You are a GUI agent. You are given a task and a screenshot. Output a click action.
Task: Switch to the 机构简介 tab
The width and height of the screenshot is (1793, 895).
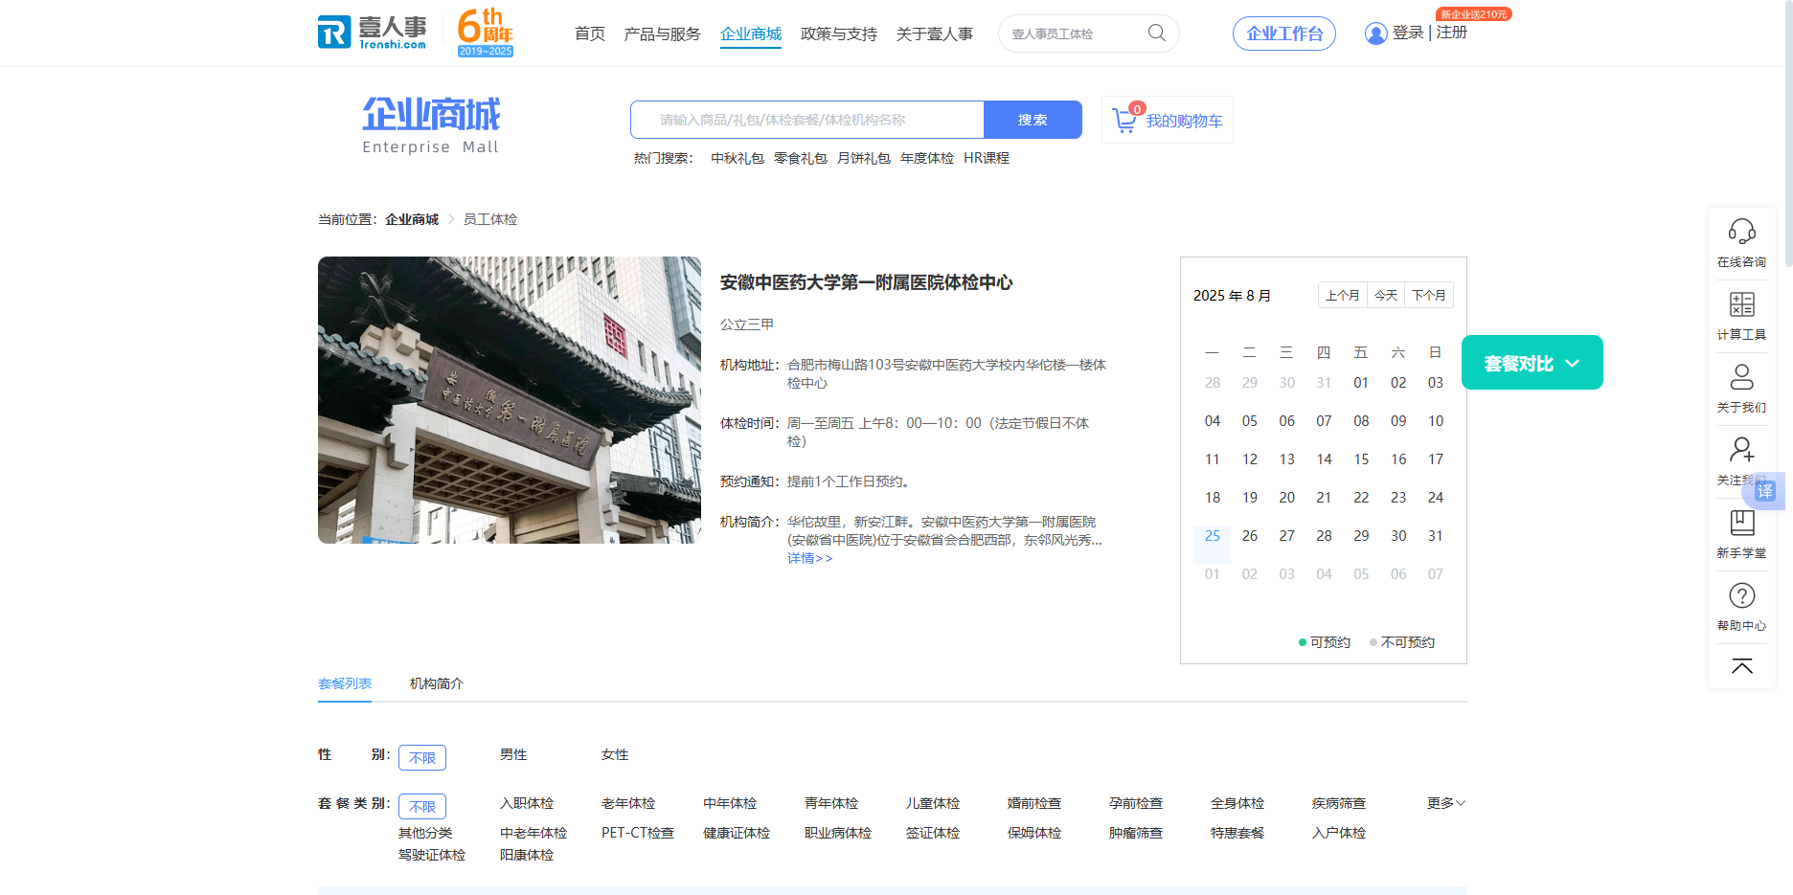tap(437, 683)
